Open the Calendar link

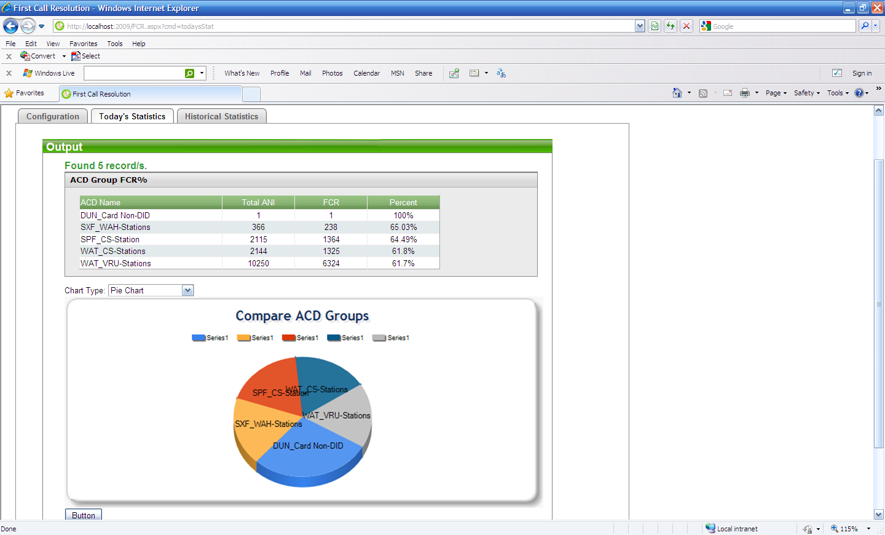366,73
